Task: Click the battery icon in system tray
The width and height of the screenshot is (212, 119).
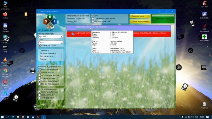Action: point(189,117)
